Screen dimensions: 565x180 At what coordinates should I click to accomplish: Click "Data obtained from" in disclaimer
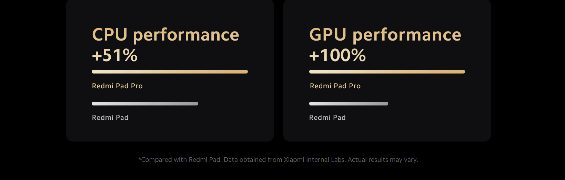[253, 160]
